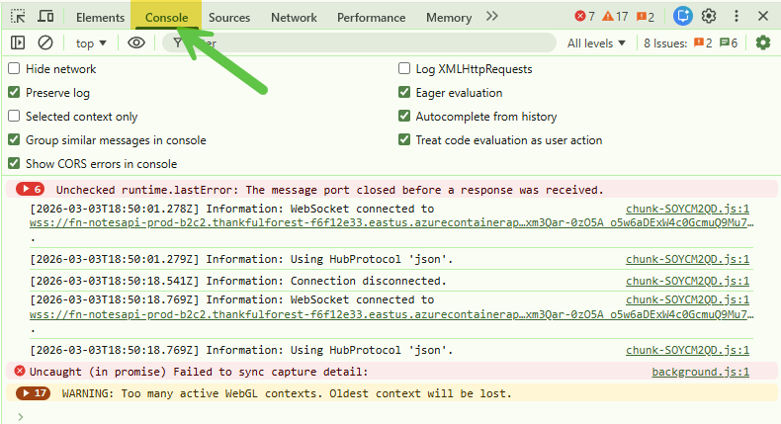
Task: Open the Performance tab
Action: click(x=371, y=18)
